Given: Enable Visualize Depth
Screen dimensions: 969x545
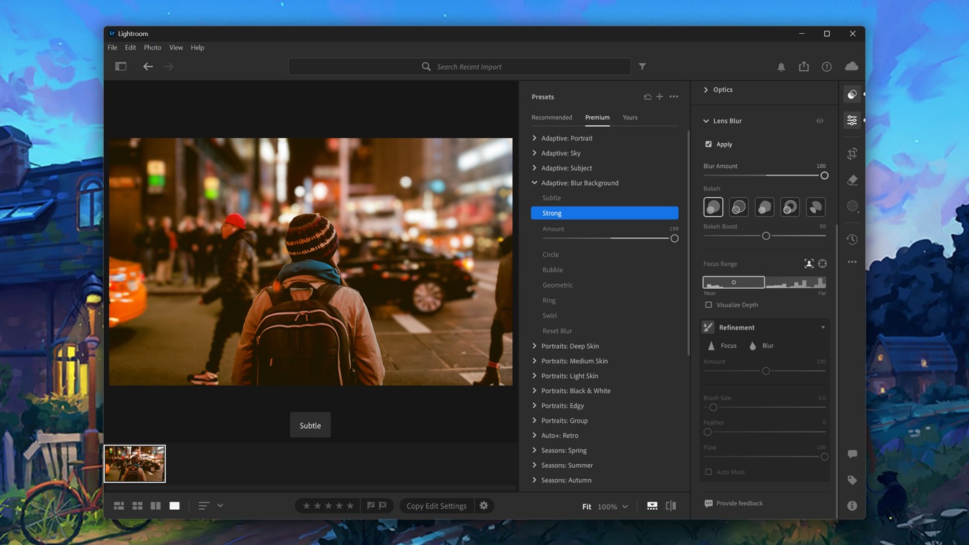Looking at the screenshot, I should (708, 304).
